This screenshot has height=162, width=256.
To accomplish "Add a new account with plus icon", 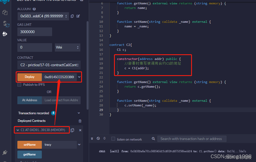I will tap(34, 9).
